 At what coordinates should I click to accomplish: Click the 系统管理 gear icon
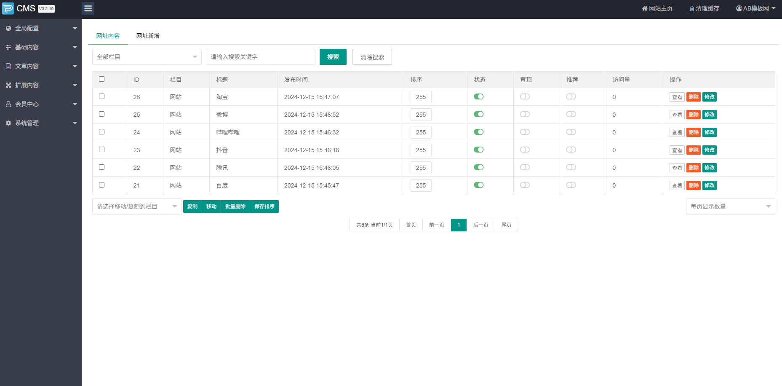pos(8,123)
